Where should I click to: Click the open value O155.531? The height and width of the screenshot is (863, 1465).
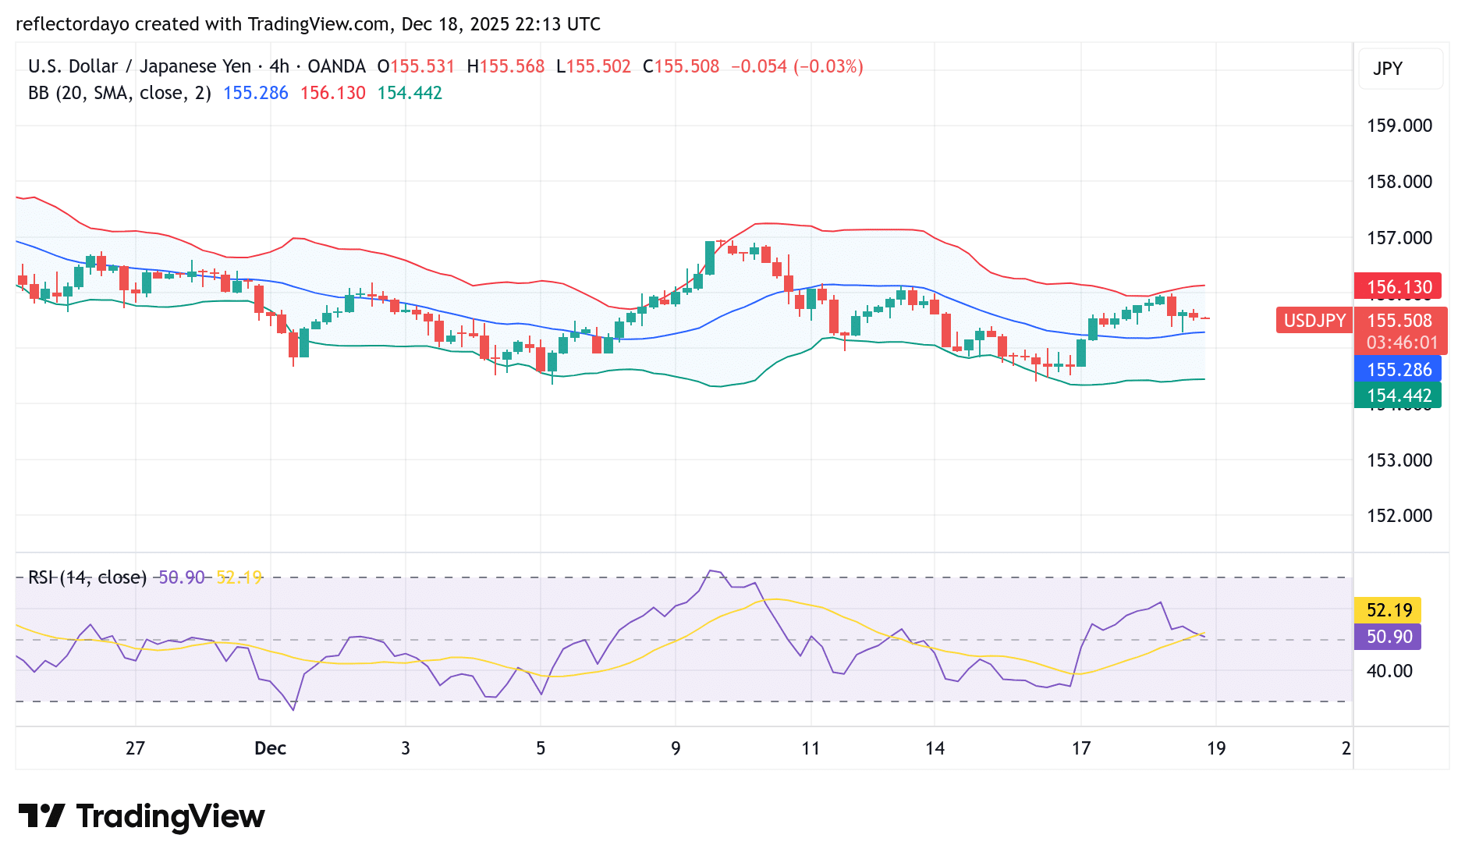tap(416, 66)
